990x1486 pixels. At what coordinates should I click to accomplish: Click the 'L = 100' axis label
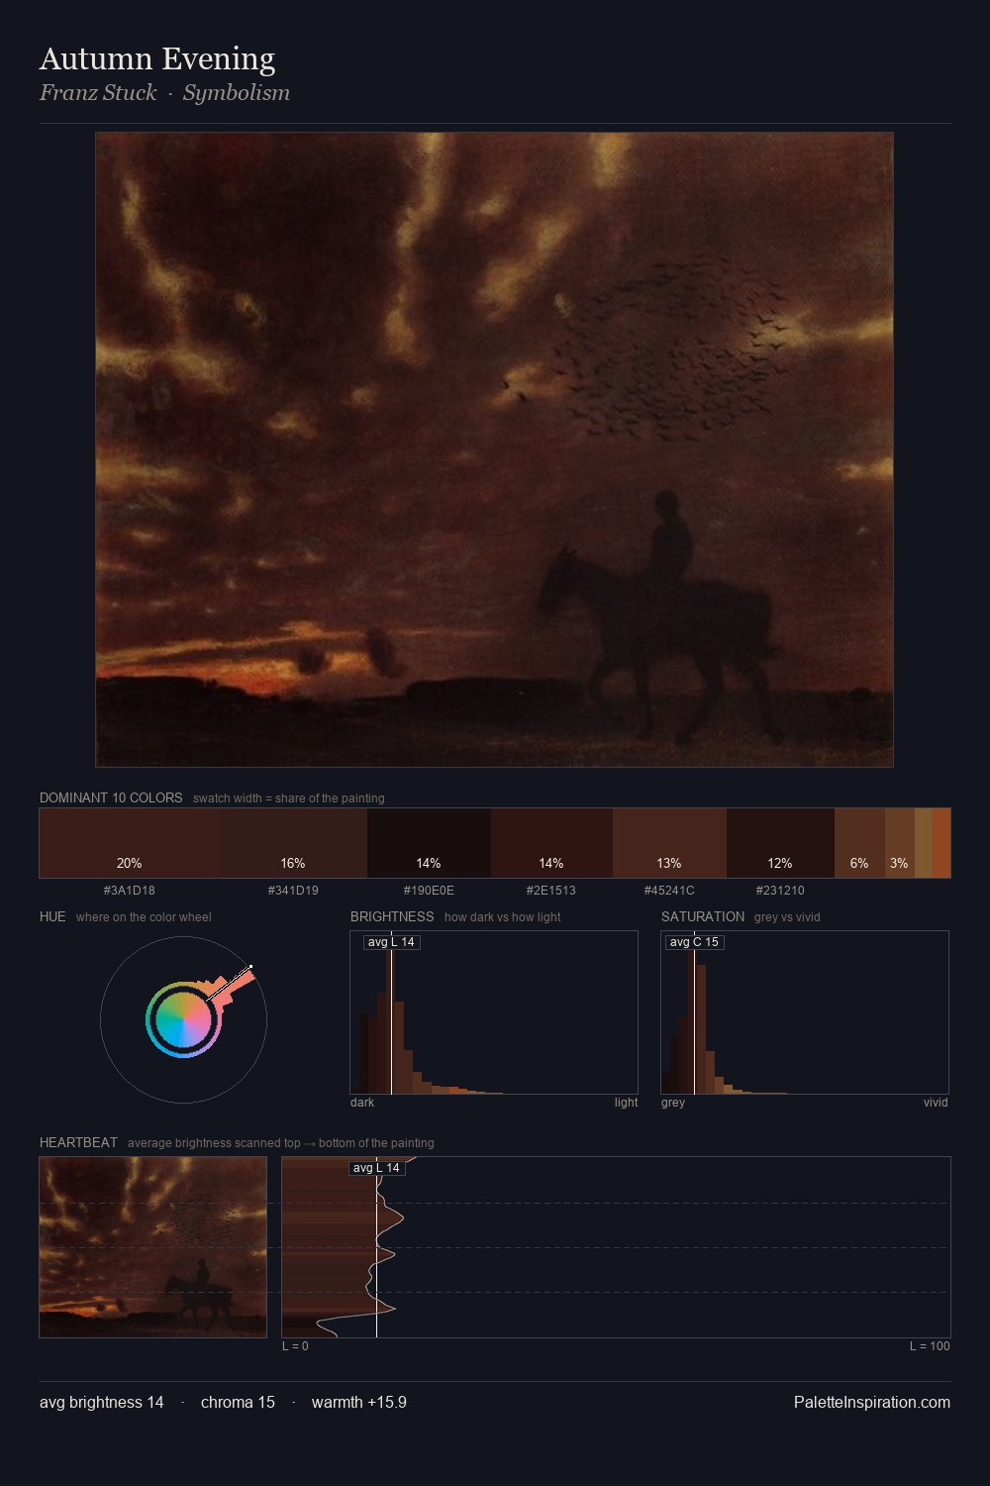tap(930, 1345)
